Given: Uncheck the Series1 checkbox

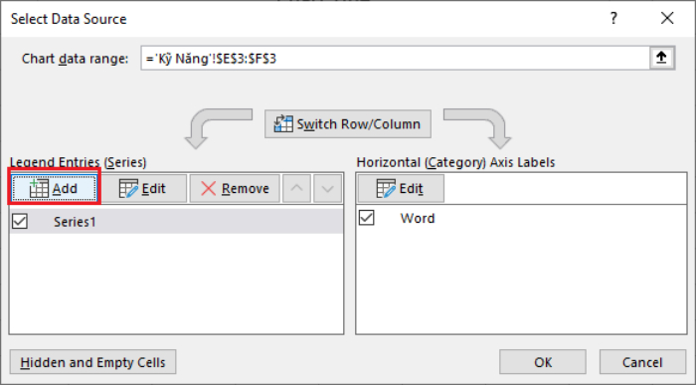Looking at the screenshot, I should point(20,221).
